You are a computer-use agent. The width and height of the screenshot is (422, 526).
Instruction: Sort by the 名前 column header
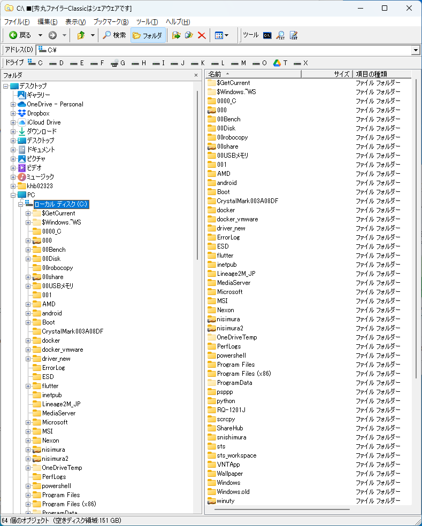tap(254, 74)
